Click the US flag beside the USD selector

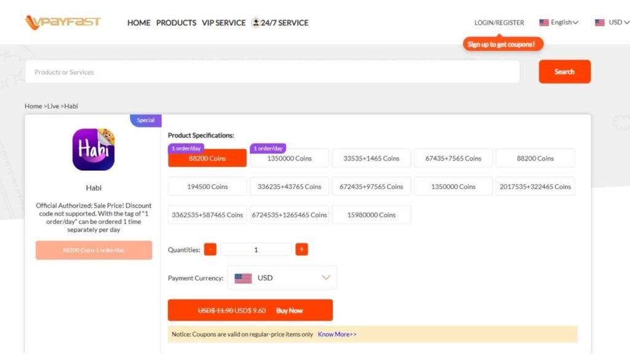coord(599,22)
